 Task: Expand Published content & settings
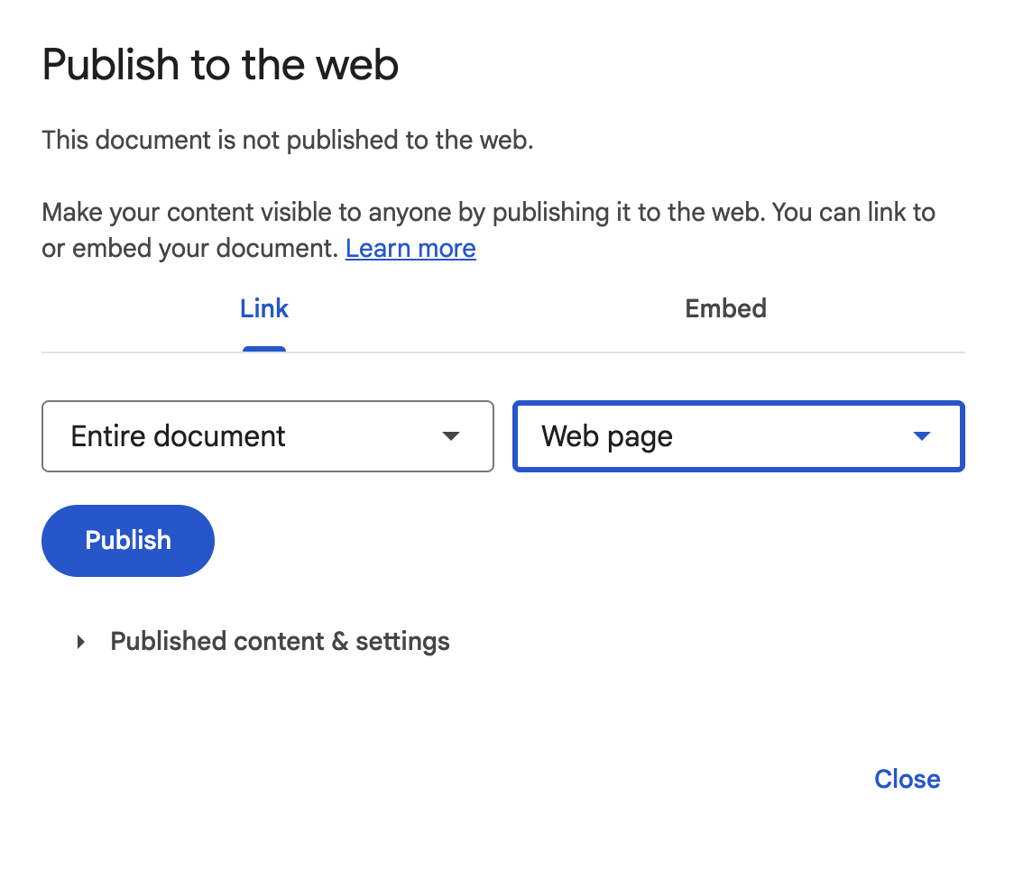[263, 642]
